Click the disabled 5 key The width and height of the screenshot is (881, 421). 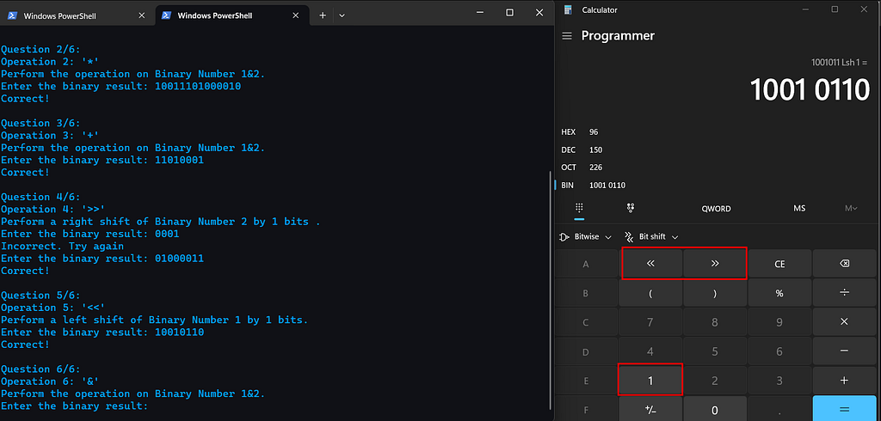coord(715,351)
